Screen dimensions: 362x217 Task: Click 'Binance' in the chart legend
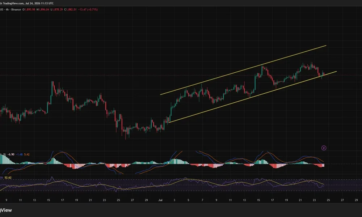pos(16,9)
